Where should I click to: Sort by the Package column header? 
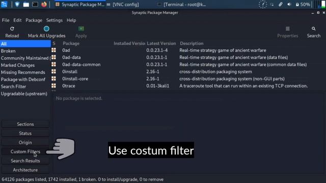(x=71, y=43)
